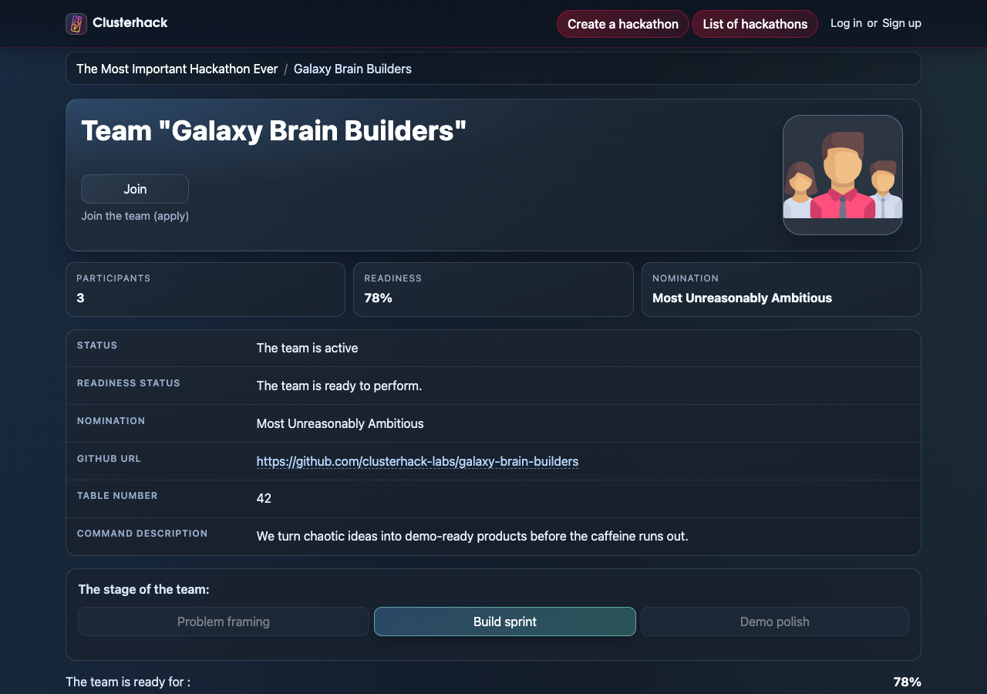Click the Log in link
987x694 pixels.
(846, 23)
